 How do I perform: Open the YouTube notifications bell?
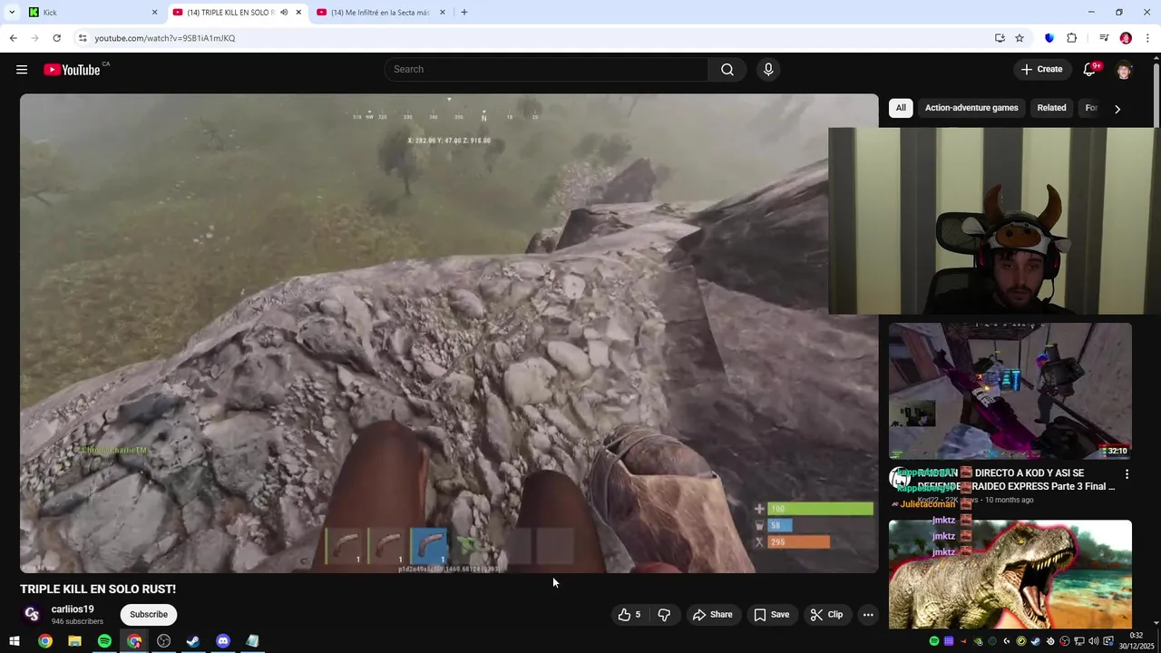pyautogui.click(x=1090, y=70)
